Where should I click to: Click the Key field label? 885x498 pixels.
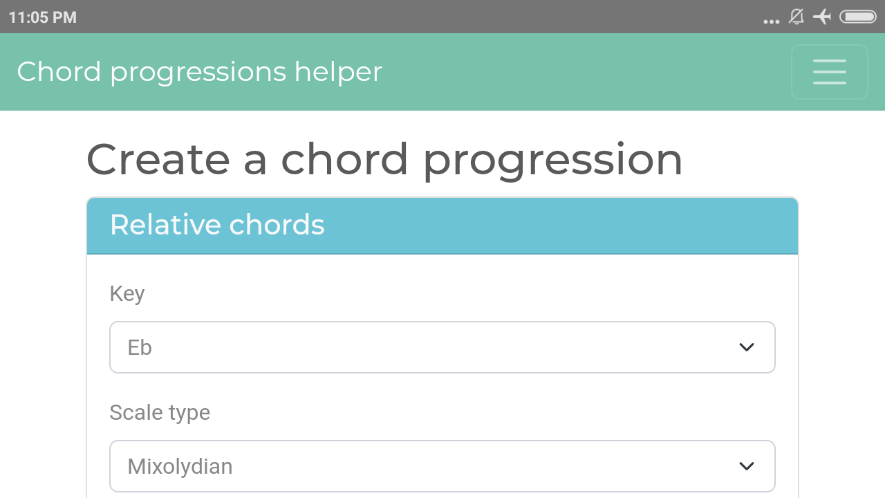[127, 294]
